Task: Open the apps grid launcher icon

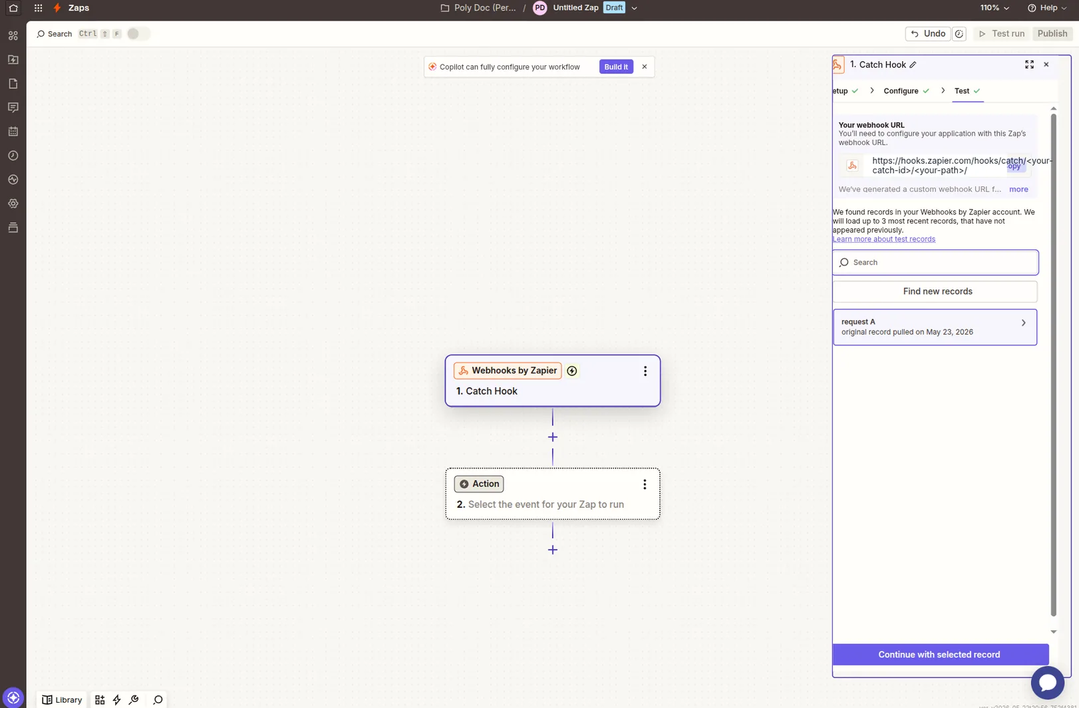Action: 38,8
